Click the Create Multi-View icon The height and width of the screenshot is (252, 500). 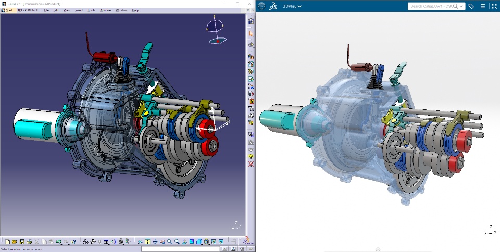pyautogui.click(x=192, y=242)
